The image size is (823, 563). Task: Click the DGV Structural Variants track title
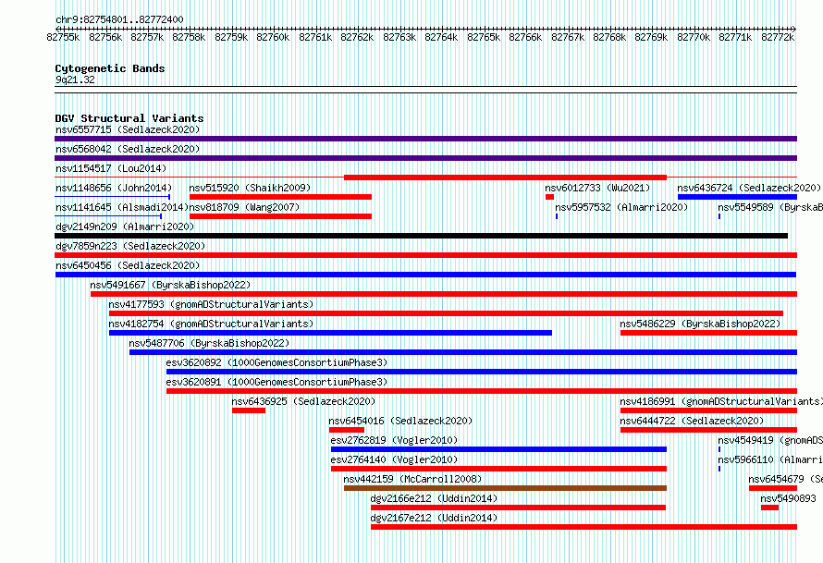(129, 118)
